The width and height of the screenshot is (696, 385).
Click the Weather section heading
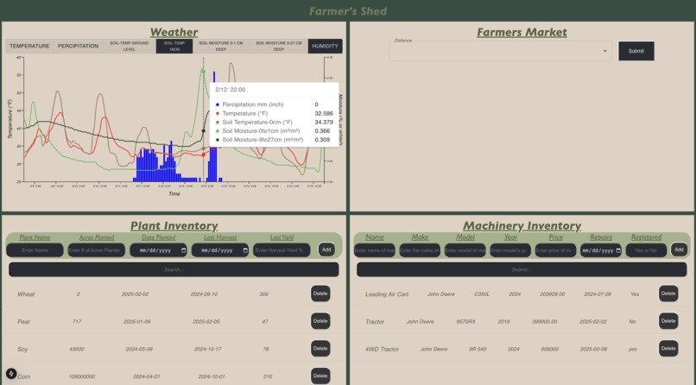(174, 33)
